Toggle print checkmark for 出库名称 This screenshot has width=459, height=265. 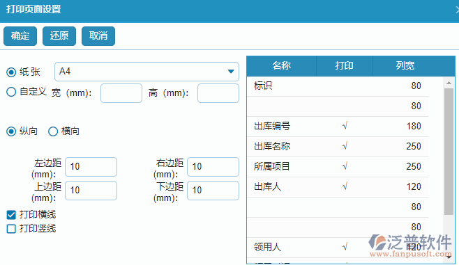[x=345, y=147]
